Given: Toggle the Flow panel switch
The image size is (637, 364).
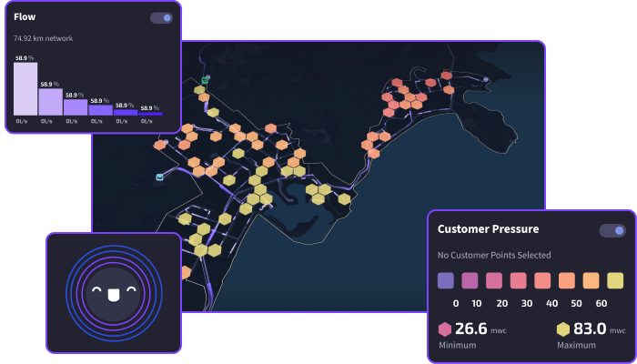Looking at the screenshot, I should pyautogui.click(x=161, y=17).
